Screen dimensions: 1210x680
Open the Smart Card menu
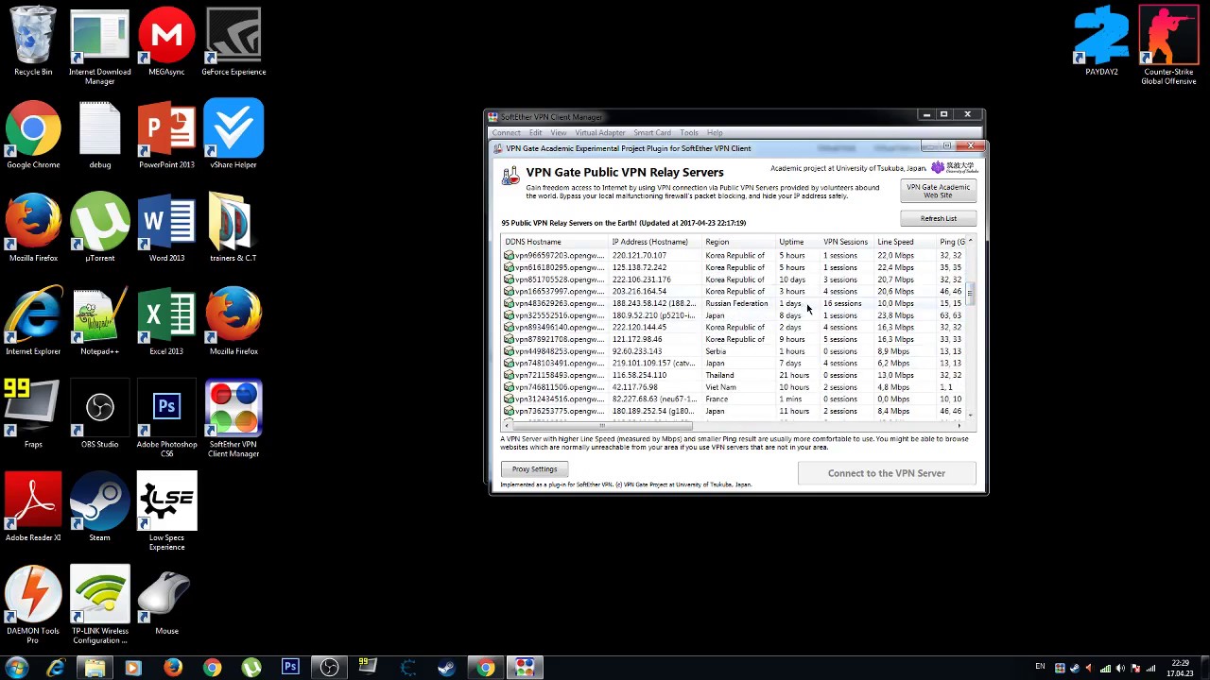click(x=652, y=132)
